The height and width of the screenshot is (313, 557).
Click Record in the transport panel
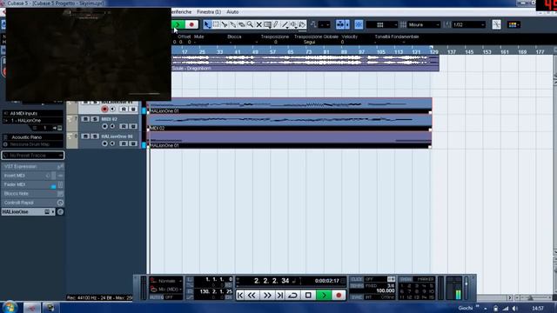(x=339, y=296)
